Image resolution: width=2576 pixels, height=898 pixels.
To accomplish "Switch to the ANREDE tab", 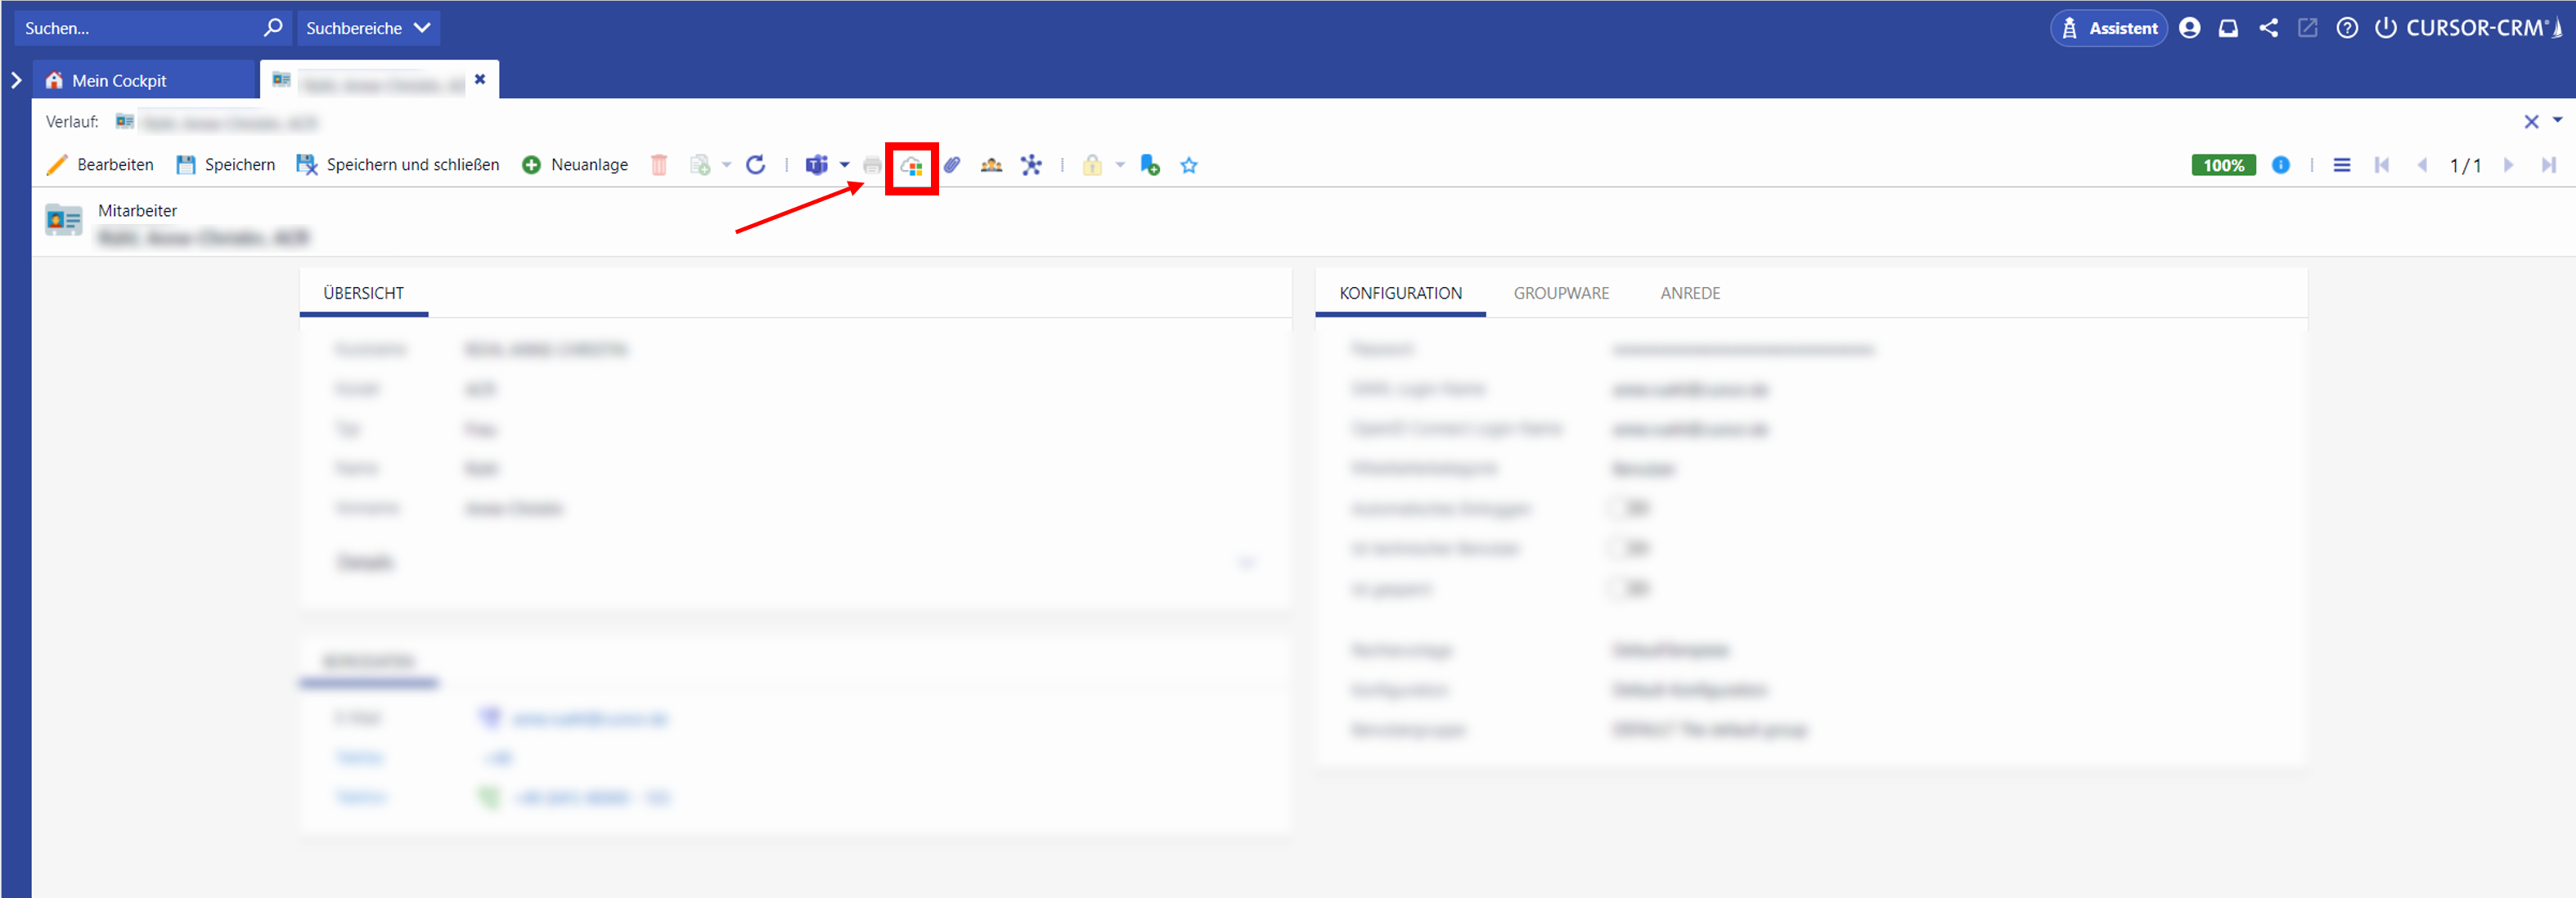I will 1690,293.
